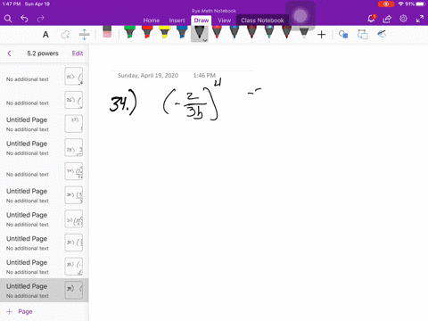Go back from the 5.2 powers section
The height and width of the screenshot is (321, 428).
tap(9, 53)
